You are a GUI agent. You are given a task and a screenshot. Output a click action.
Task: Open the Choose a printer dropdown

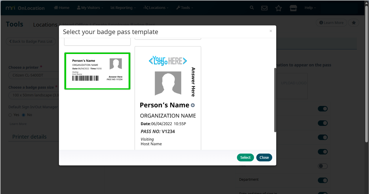33,75
